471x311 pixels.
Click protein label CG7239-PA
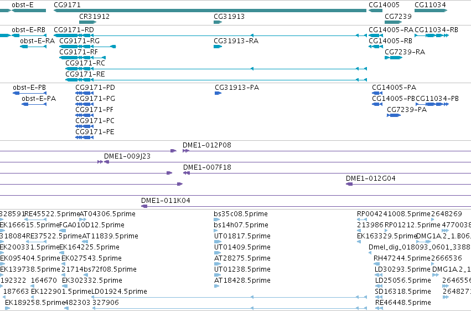pos(407,110)
